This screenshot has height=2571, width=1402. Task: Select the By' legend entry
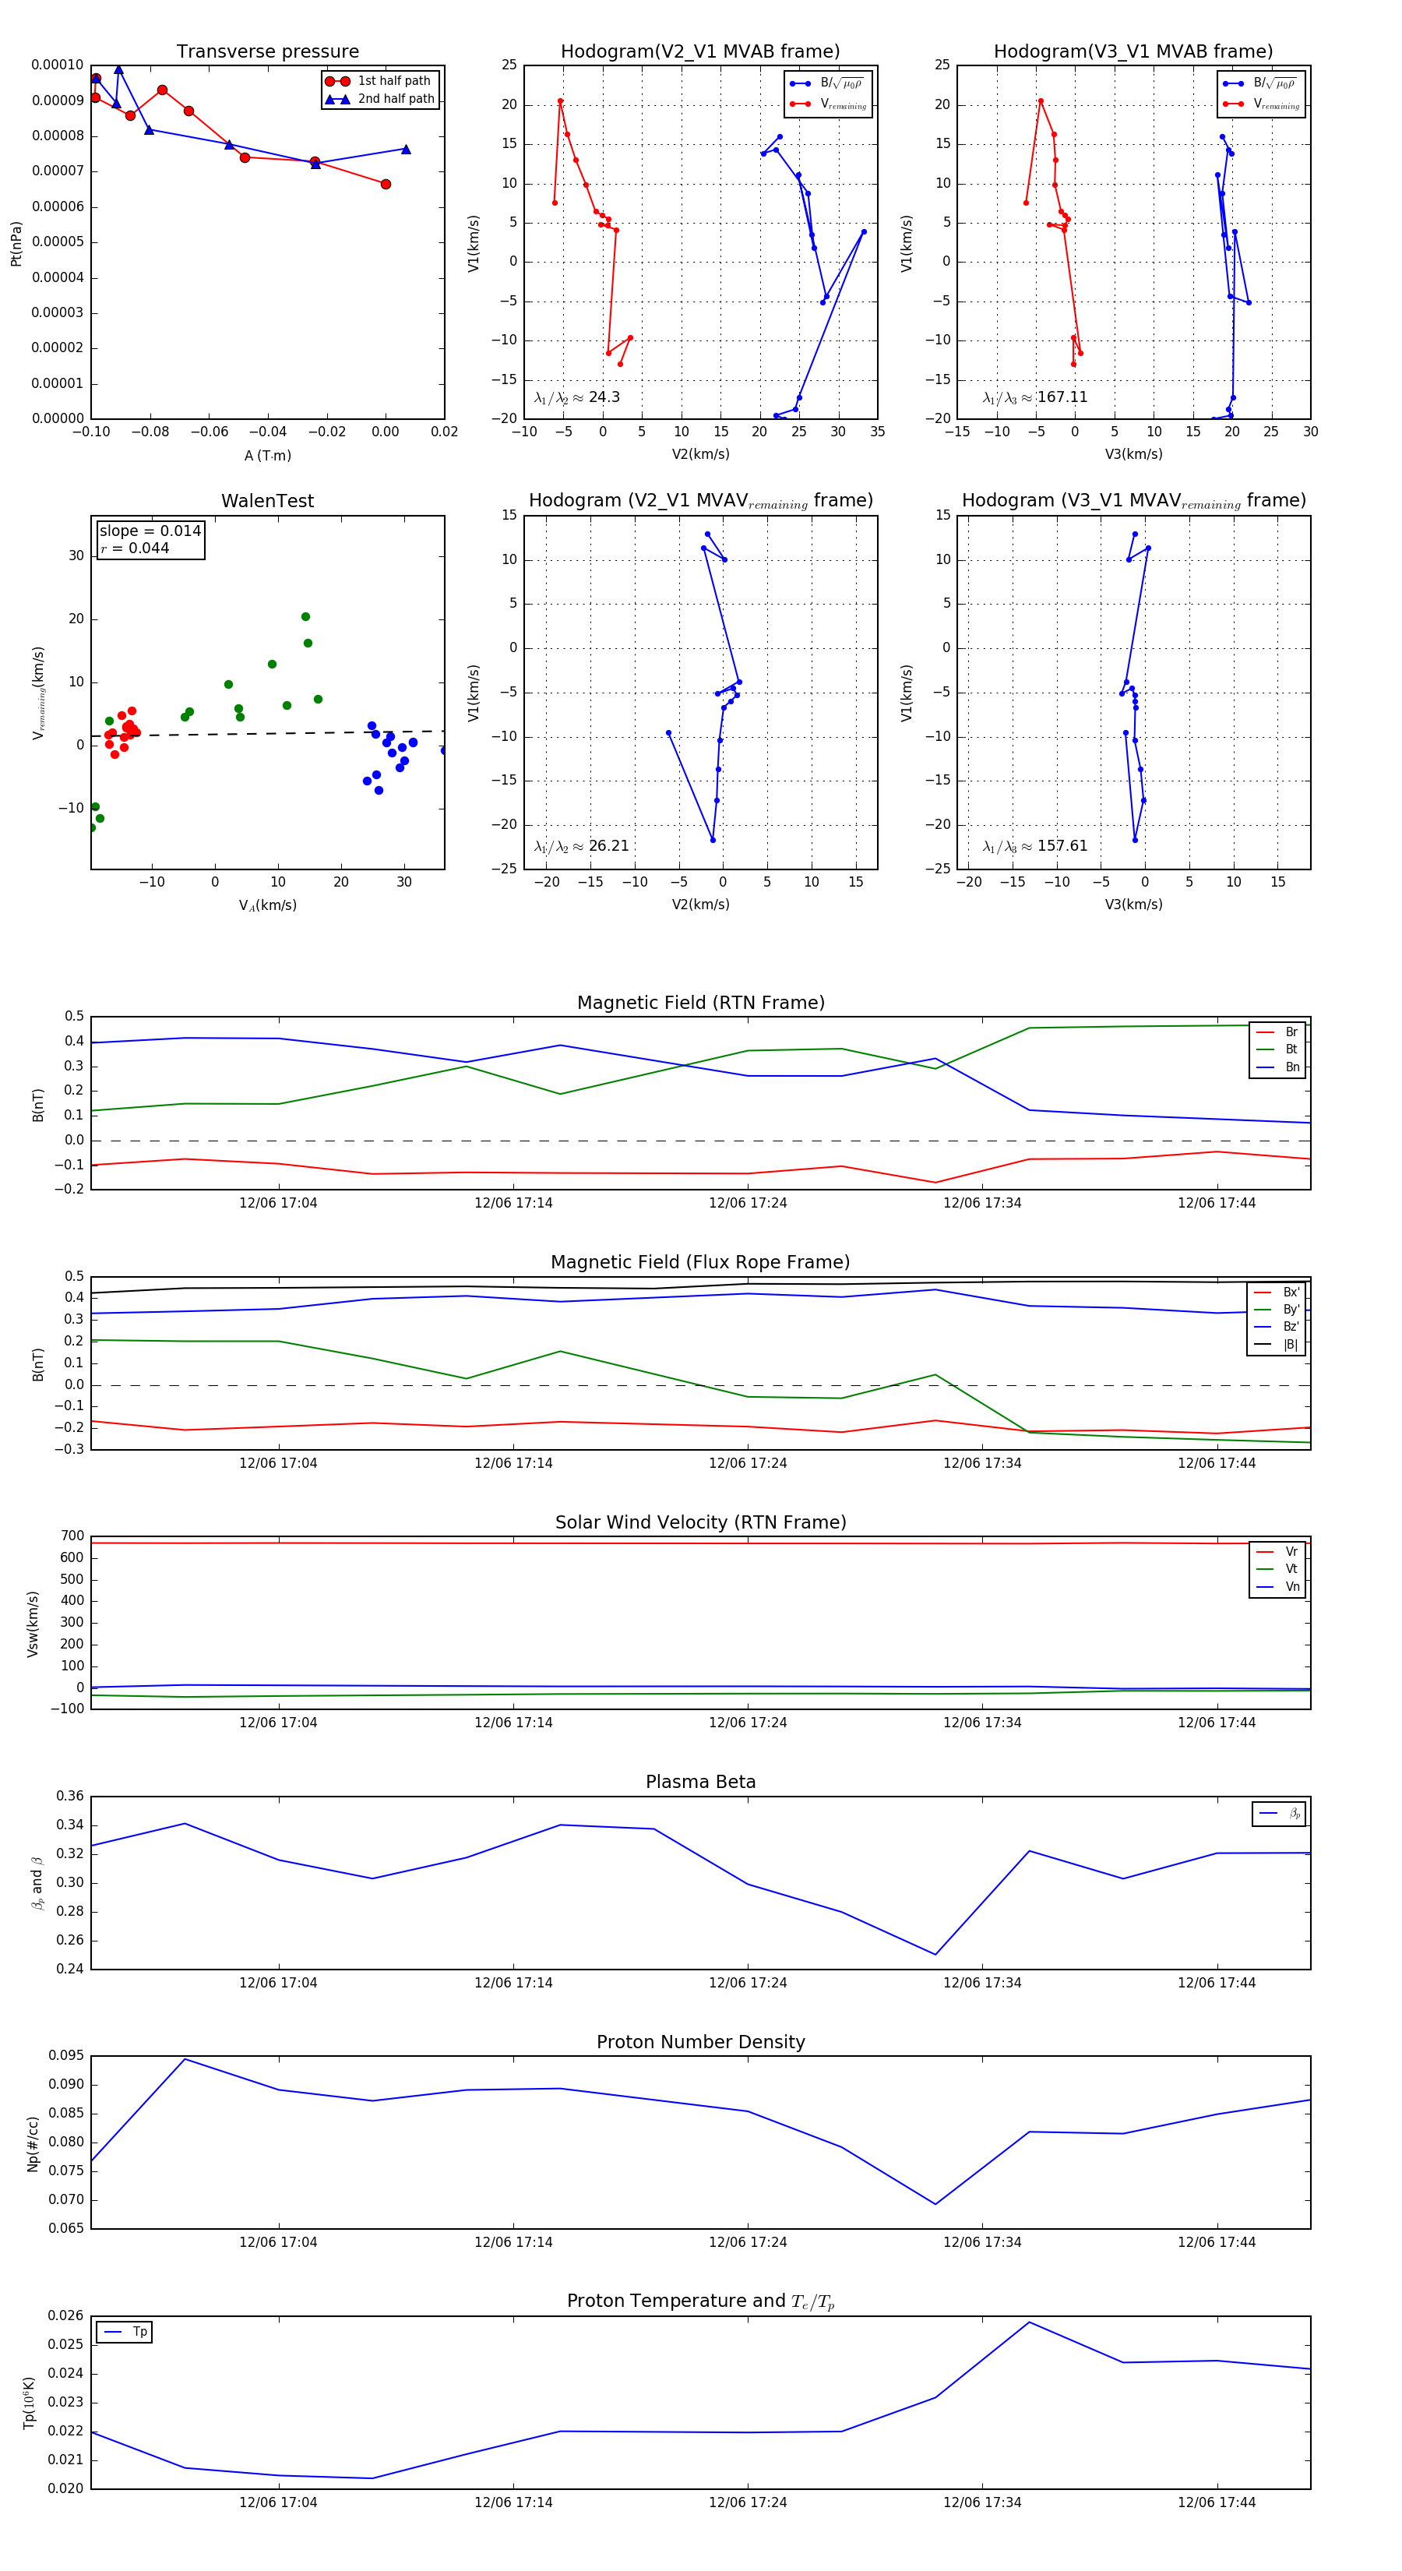pos(1277,1310)
